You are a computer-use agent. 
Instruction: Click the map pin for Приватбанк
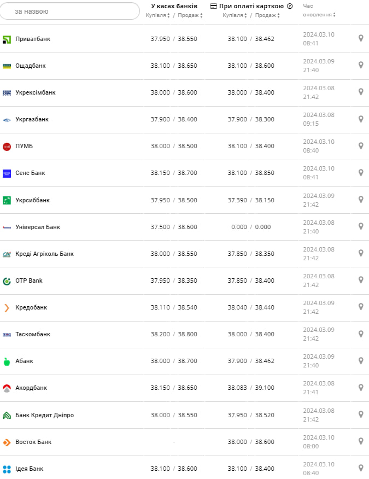361,38
